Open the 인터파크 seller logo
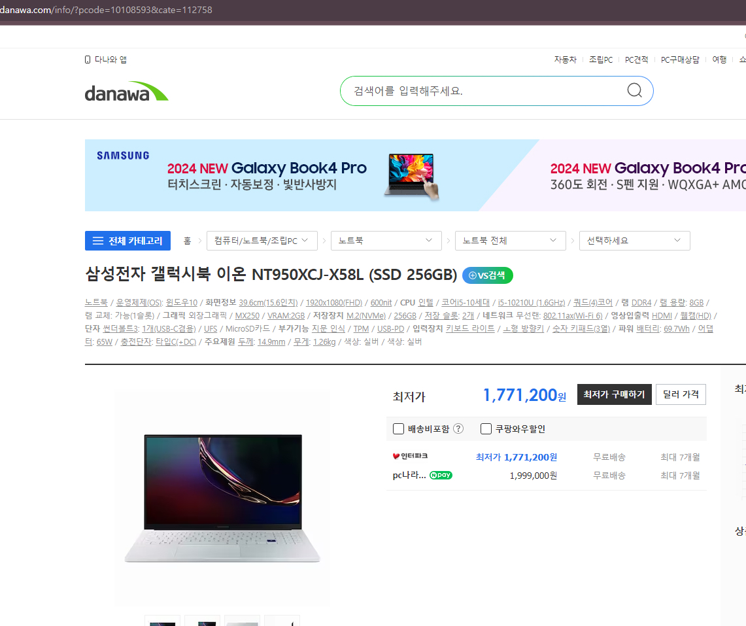The height and width of the screenshot is (626, 746). (410, 456)
